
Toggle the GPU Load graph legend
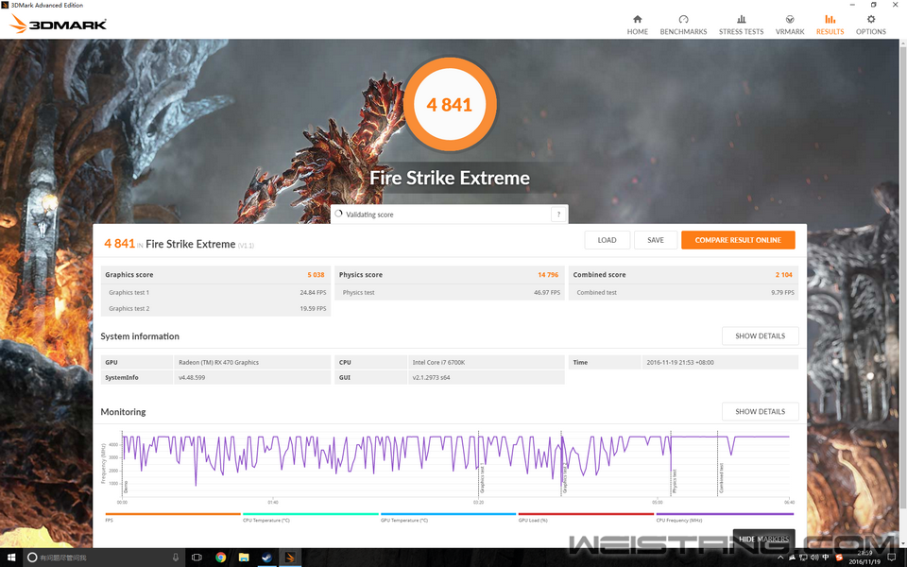(x=533, y=519)
